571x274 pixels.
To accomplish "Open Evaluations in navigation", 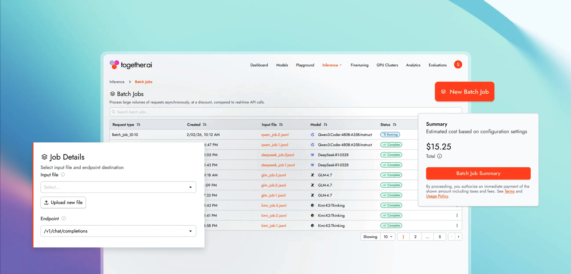I will [x=438, y=65].
